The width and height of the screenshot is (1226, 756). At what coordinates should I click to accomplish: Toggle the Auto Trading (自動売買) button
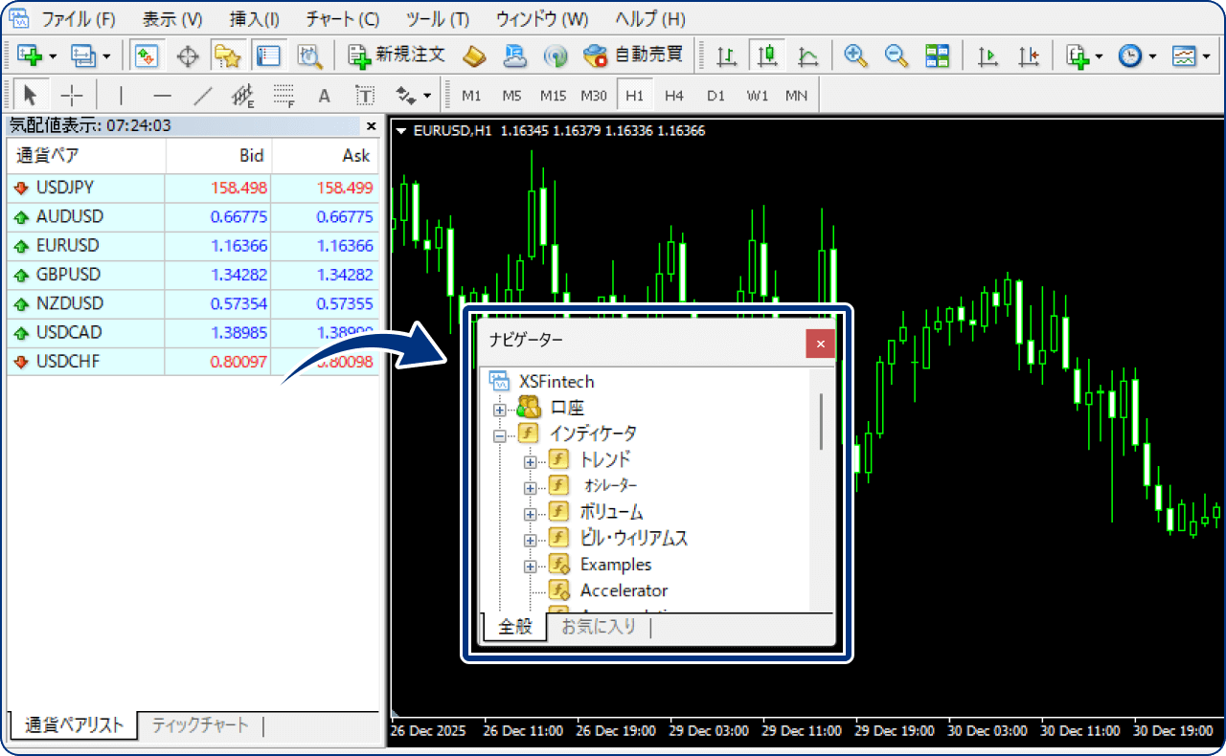633,56
